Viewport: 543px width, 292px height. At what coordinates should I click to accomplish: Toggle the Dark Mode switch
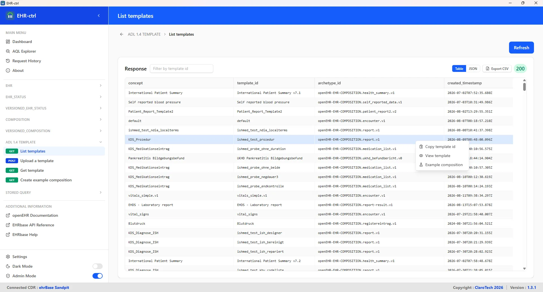tap(98, 266)
